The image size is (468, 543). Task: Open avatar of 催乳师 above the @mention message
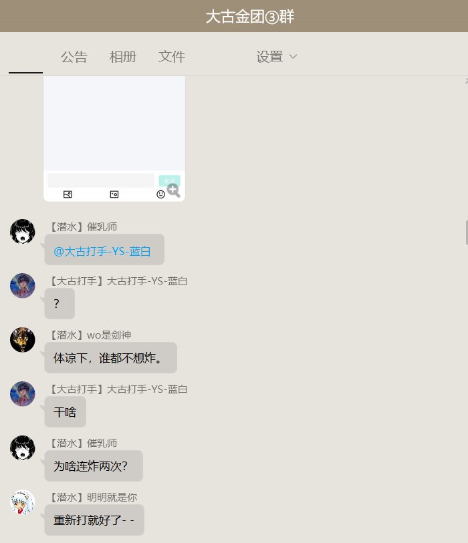pos(23,231)
